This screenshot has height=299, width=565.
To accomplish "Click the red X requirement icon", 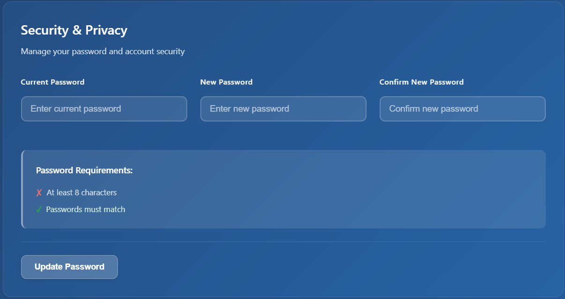I will [x=39, y=192].
